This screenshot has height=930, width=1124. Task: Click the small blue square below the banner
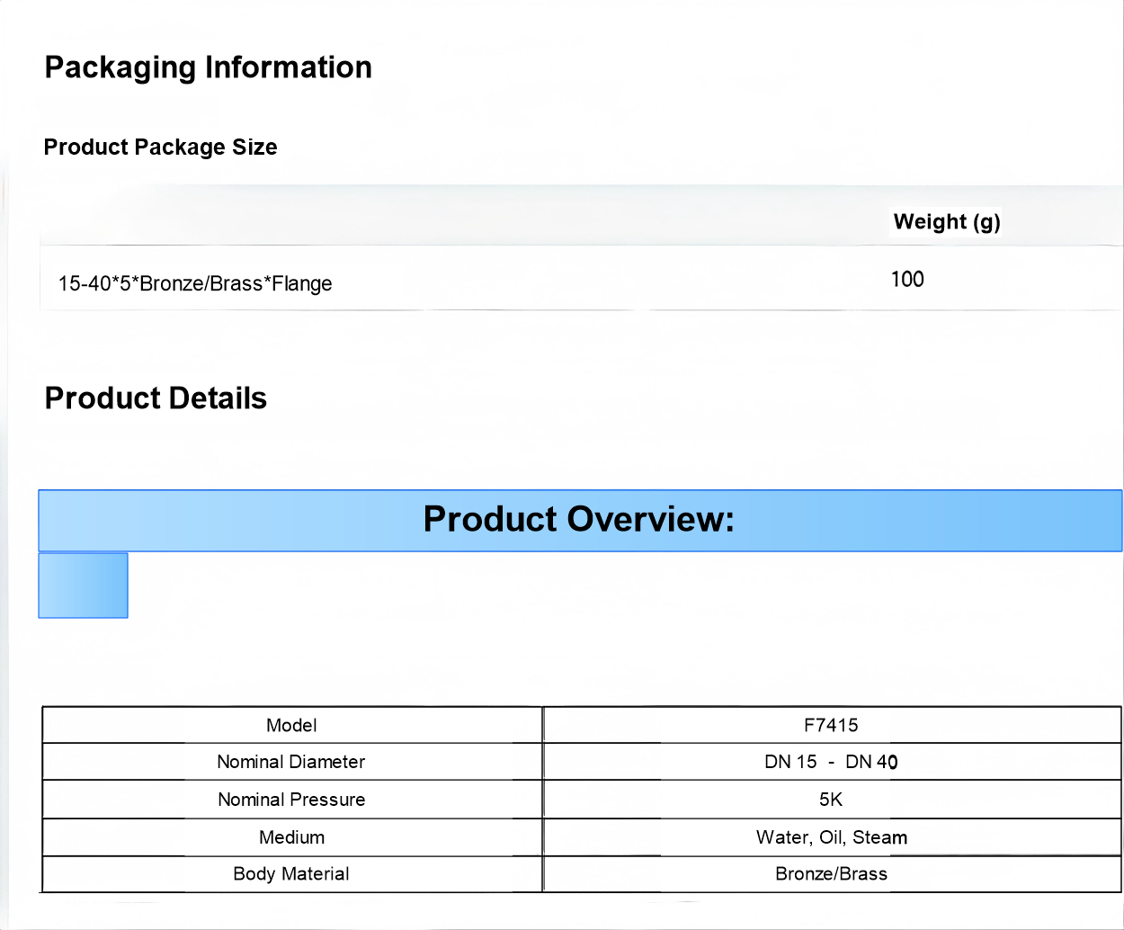coord(83,586)
